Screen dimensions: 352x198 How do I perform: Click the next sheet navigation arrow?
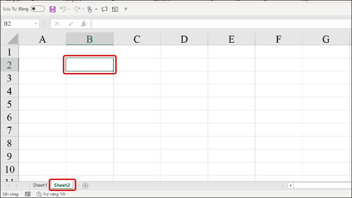pos(16,185)
